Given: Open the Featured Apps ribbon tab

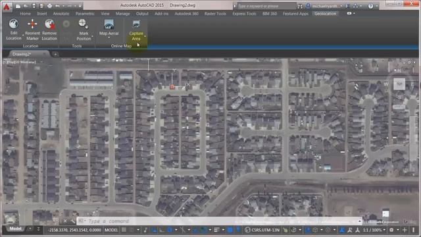Looking at the screenshot, I should click(x=295, y=13).
